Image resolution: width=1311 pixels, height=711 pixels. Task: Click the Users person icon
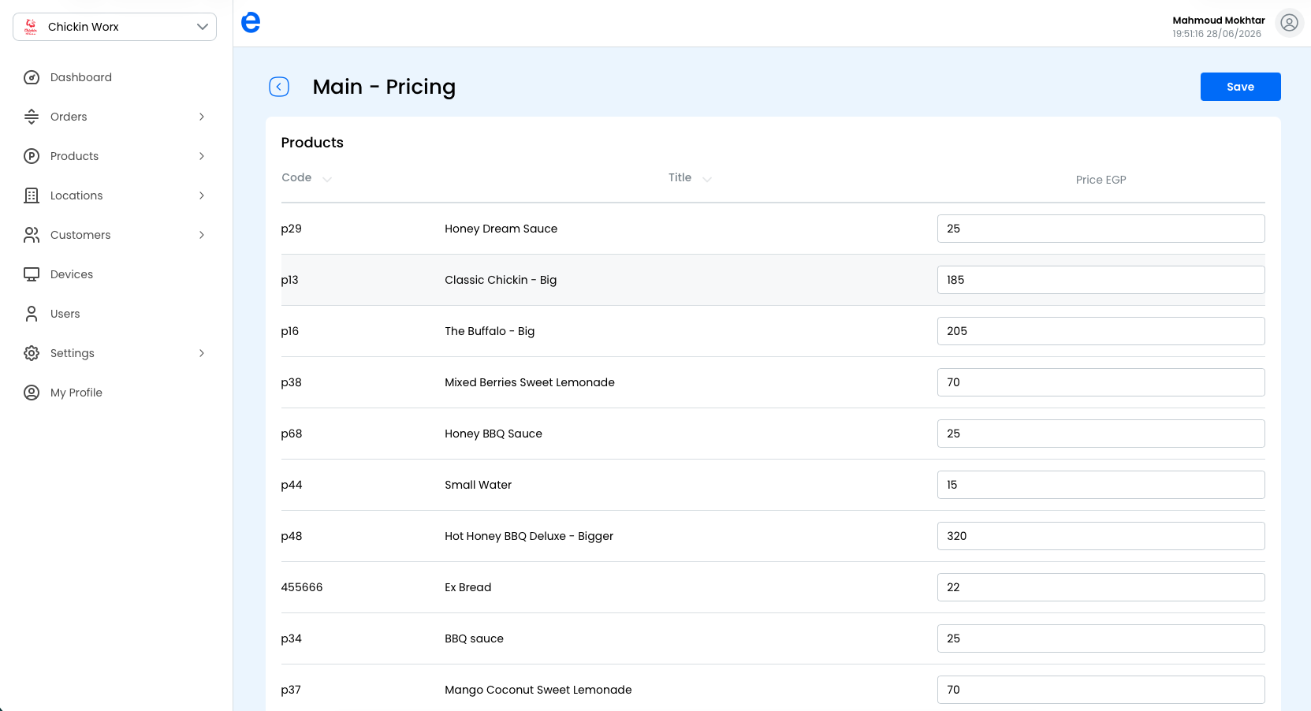tap(32, 314)
